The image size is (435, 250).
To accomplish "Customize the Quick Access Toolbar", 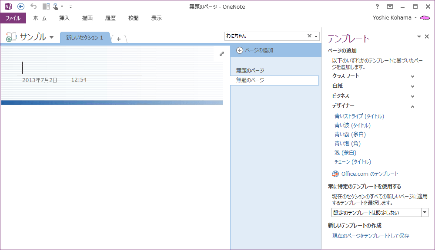I will pos(70,7).
